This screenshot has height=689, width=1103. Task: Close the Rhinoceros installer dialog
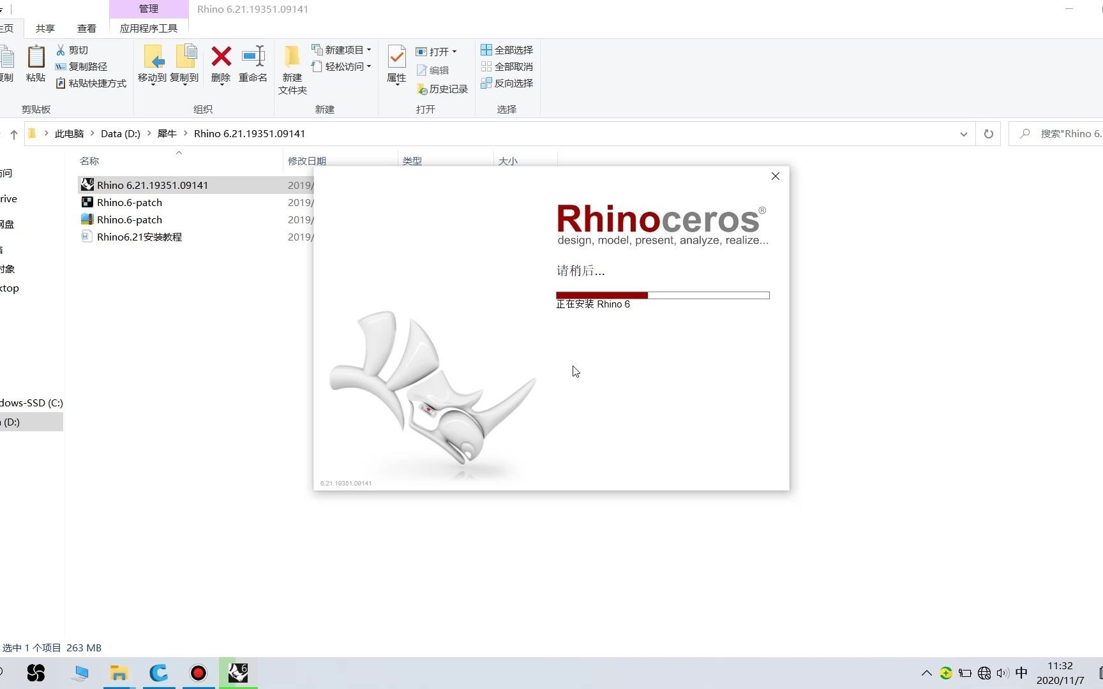[776, 176]
